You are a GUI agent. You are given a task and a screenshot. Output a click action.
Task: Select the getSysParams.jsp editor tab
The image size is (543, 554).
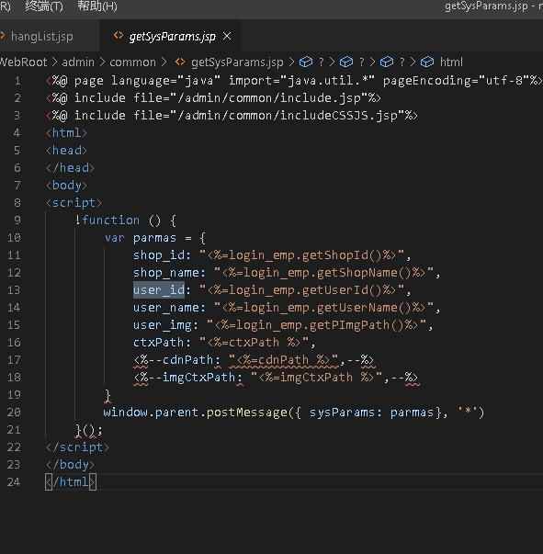[173, 37]
